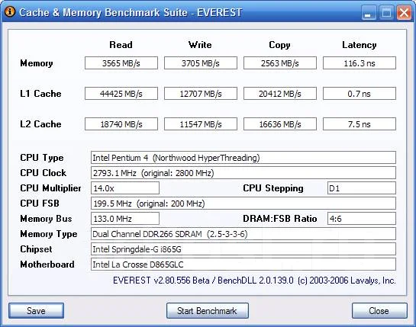The width and height of the screenshot is (416, 327).
Task: Select Memory Copy value 2563 MB/s
Action: 280,63
